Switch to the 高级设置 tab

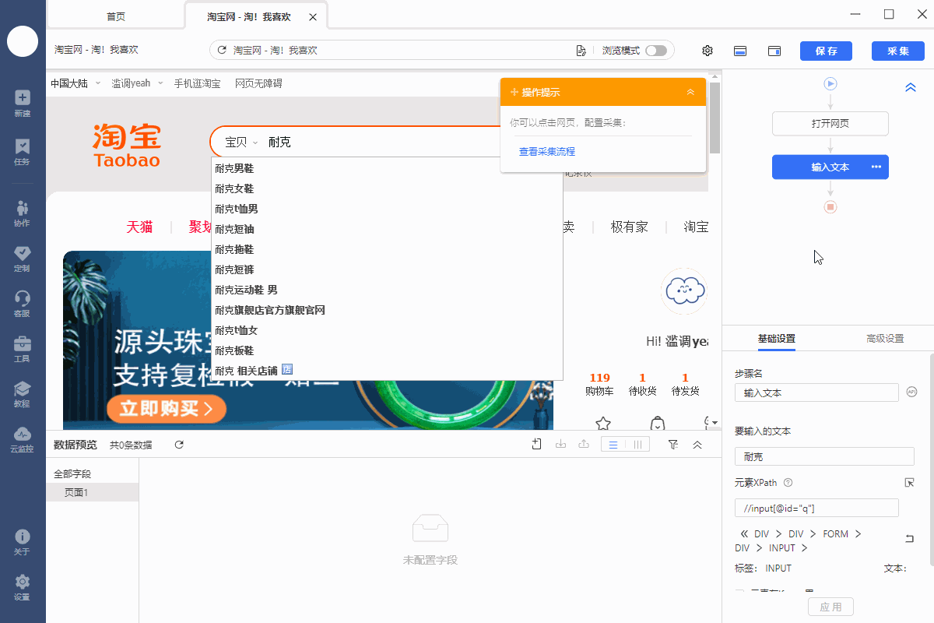point(885,339)
